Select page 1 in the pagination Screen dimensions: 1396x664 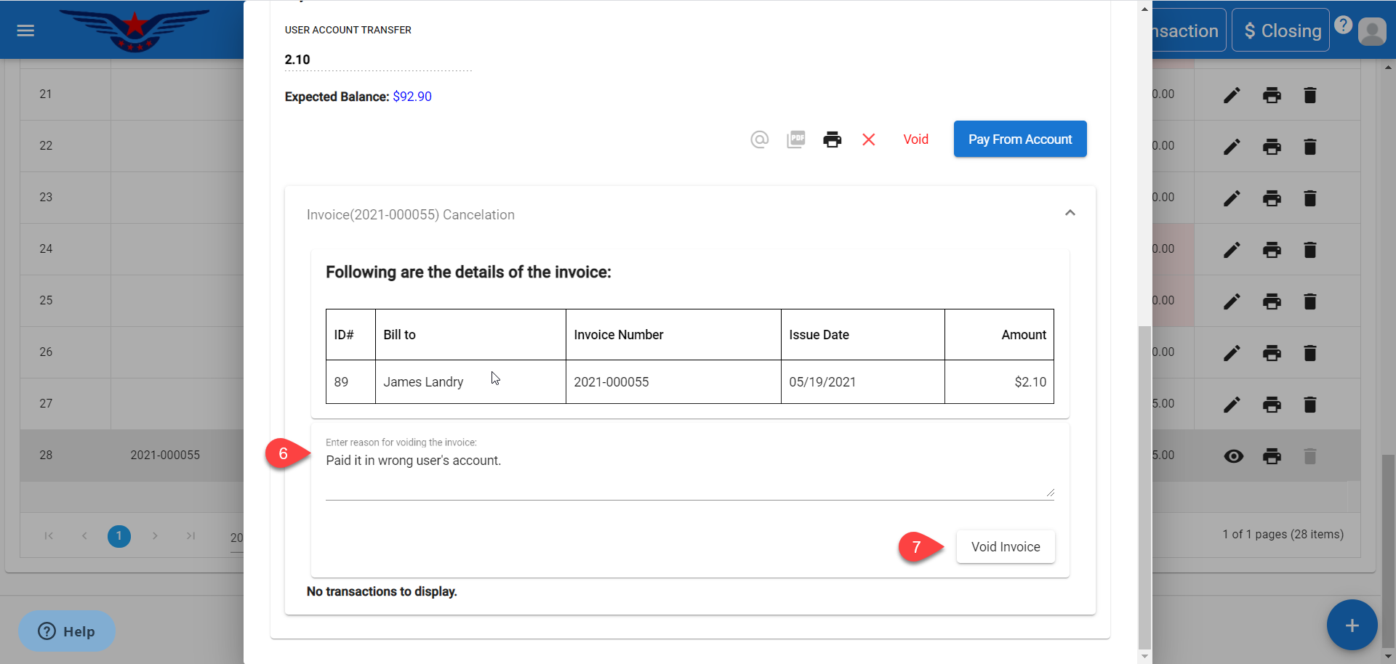click(119, 536)
